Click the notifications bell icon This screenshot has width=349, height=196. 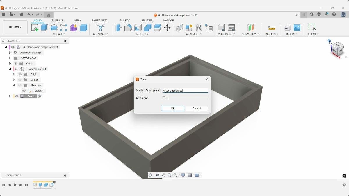point(327,15)
